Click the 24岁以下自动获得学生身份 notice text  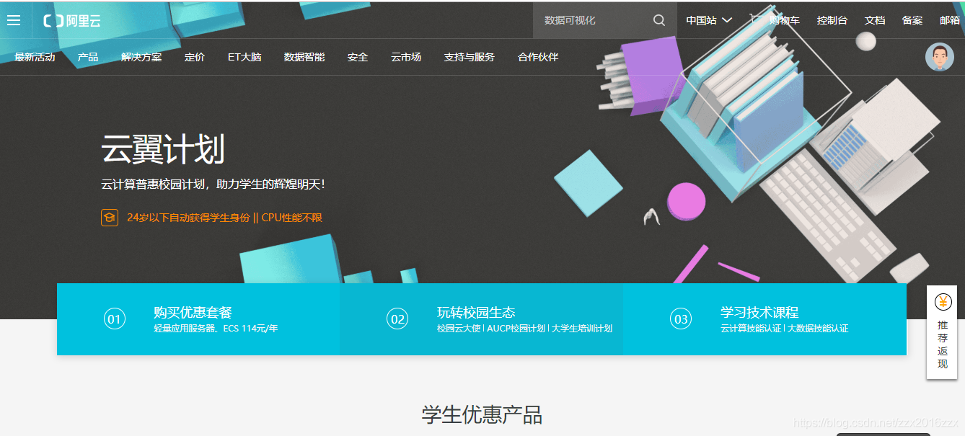click(188, 217)
